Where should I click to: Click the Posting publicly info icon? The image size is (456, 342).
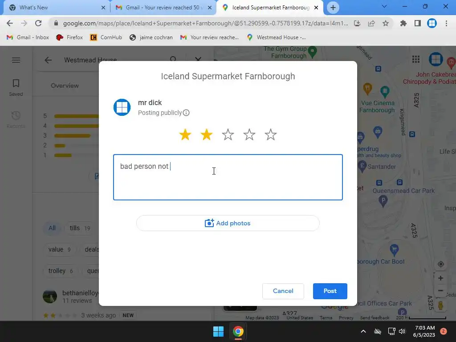[186, 113]
